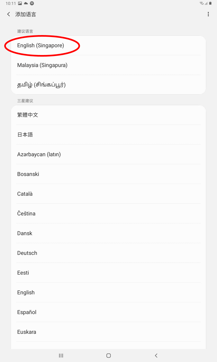Screen dimensions: 217x362
Task: Choose 日本語 as the language
Action: pyautogui.click(x=25, y=135)
